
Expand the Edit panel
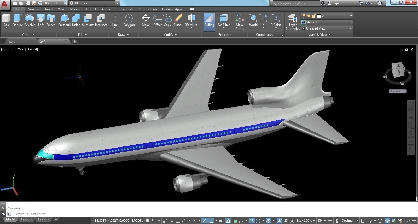point(82,34)
